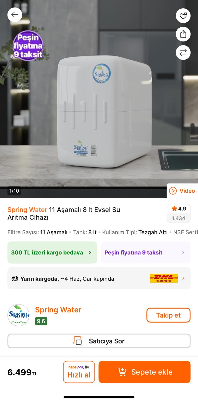Tap the DHL eCommerce logo
The image size is (198, 402).
[164, 278]
